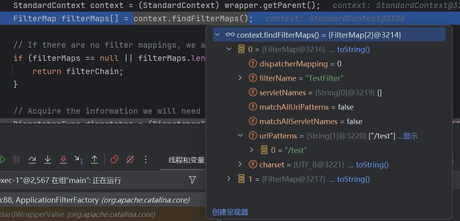The height and width of the screenshot is (221, 460).
Task: Expand the filterName field node
Action: 240,78
